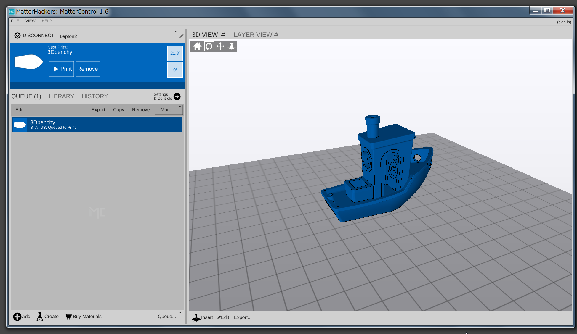Viewport: 577px width, 334px height.
Task: Pop out the 3D VIEW window icon
Action: coord(223,34)
